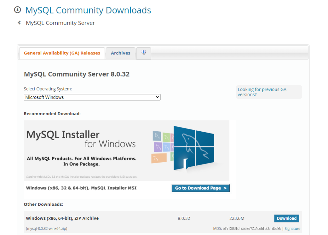Click the MySQL Installer for Windows banner
This screenshot has width=328, height=235.
click(x=127, y=150)
